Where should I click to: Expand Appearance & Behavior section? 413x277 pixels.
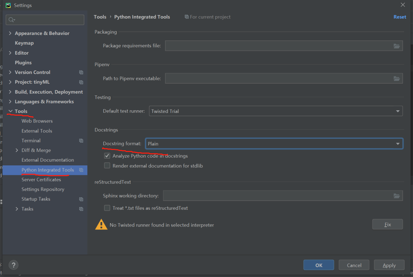click(x=10, y=33)
